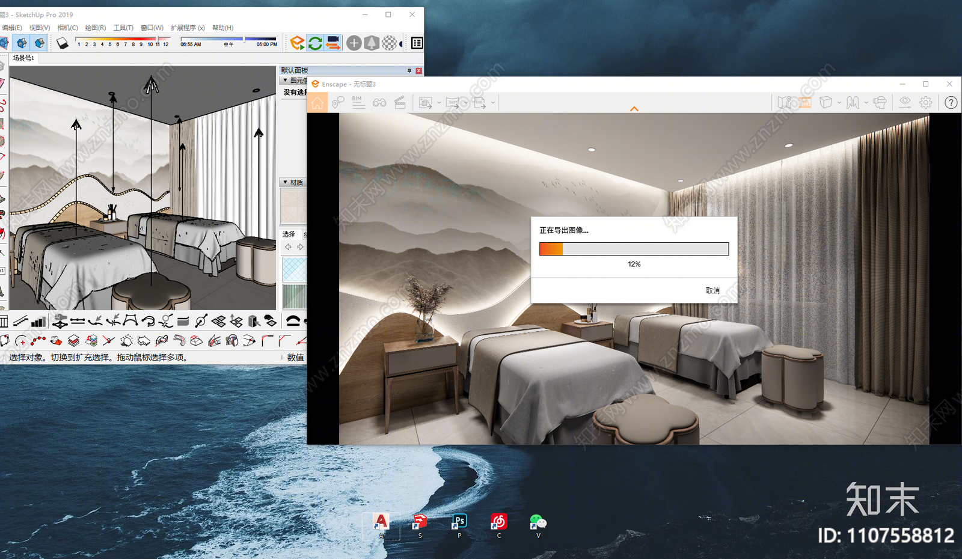This screenshot has width=962, height=559.
Task: Collapse the Enscape toolbar with orange chevron
Action: (x=634, y=109)
